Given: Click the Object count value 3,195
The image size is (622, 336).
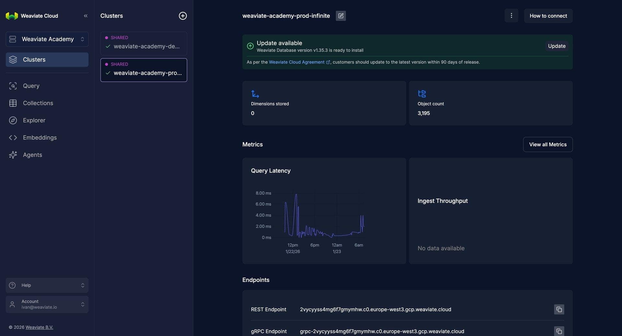Looking at the screenshot, I should [x=424, y=113].
